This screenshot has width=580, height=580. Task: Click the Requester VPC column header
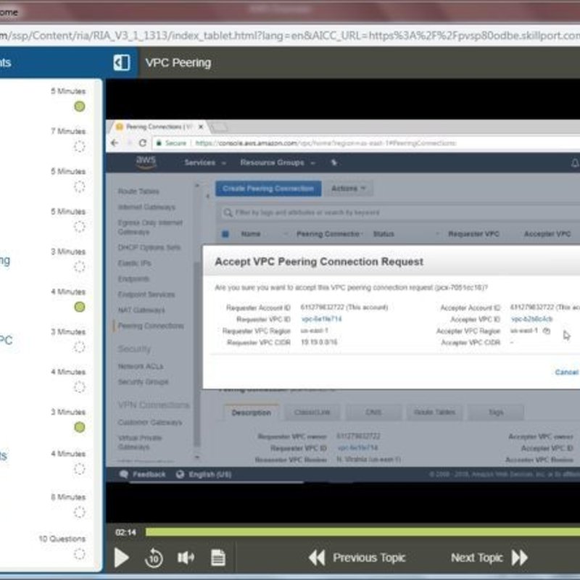point(474,233)
